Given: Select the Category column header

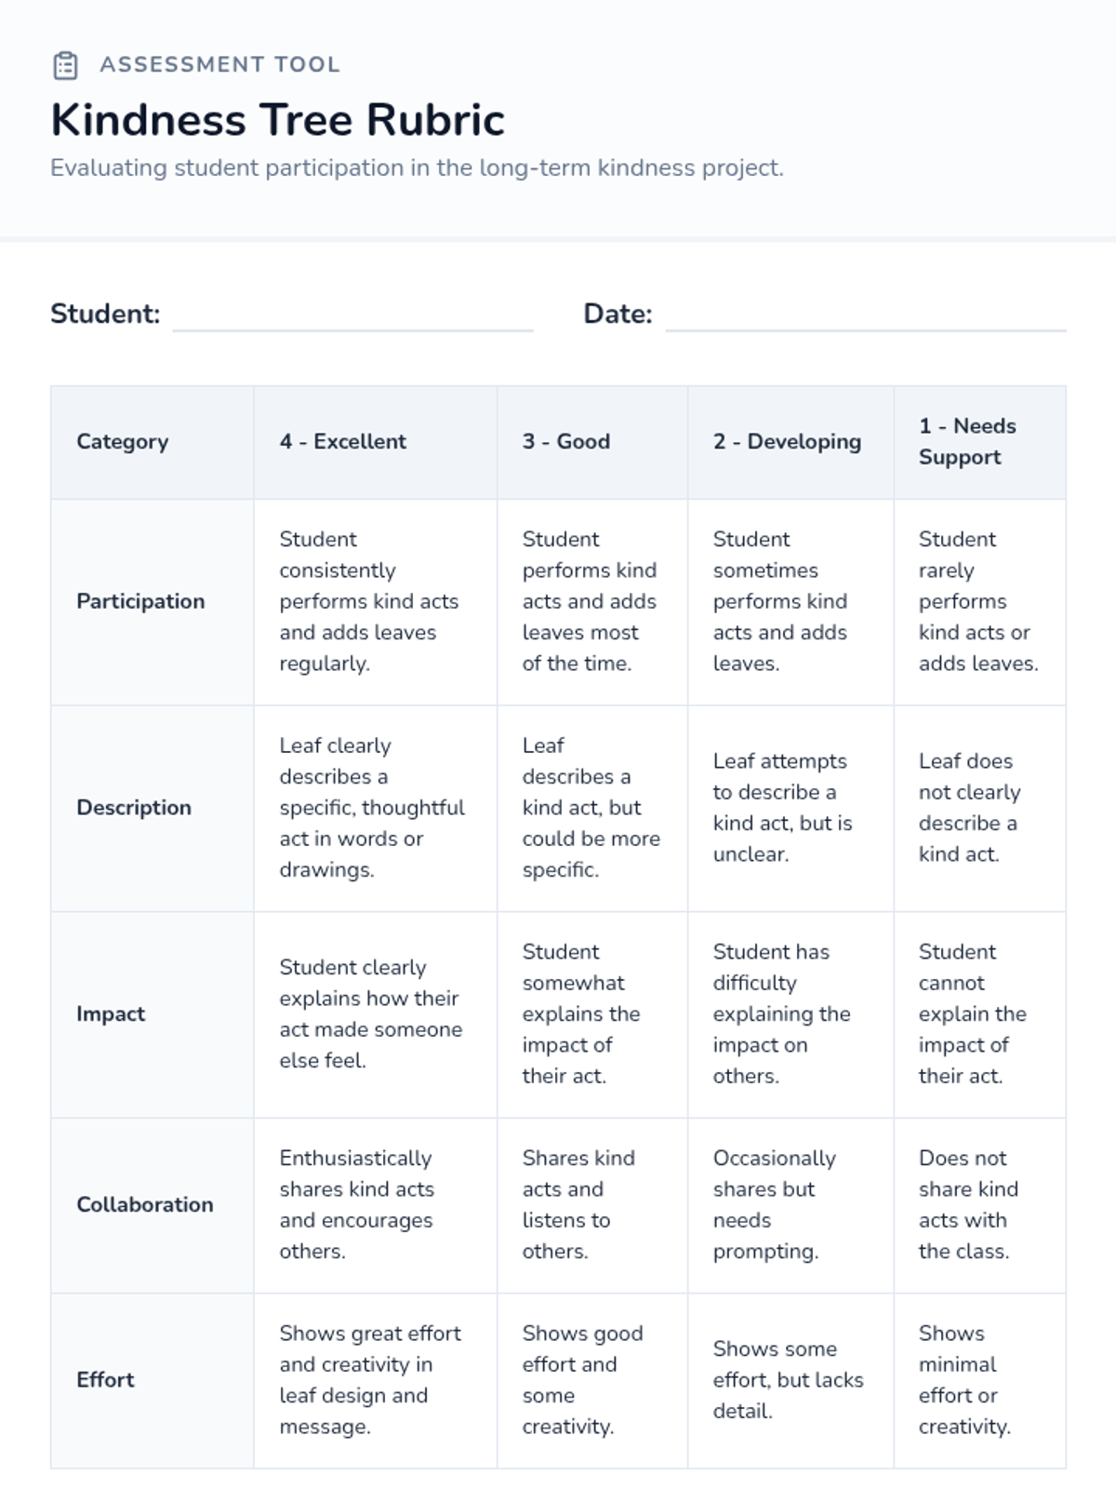Looking at the screenshot, I should (x=123, y=442).
